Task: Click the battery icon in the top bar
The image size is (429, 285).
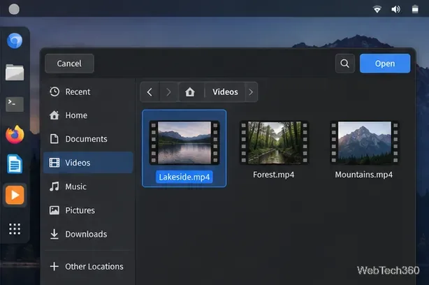Action: click(415, 9)
